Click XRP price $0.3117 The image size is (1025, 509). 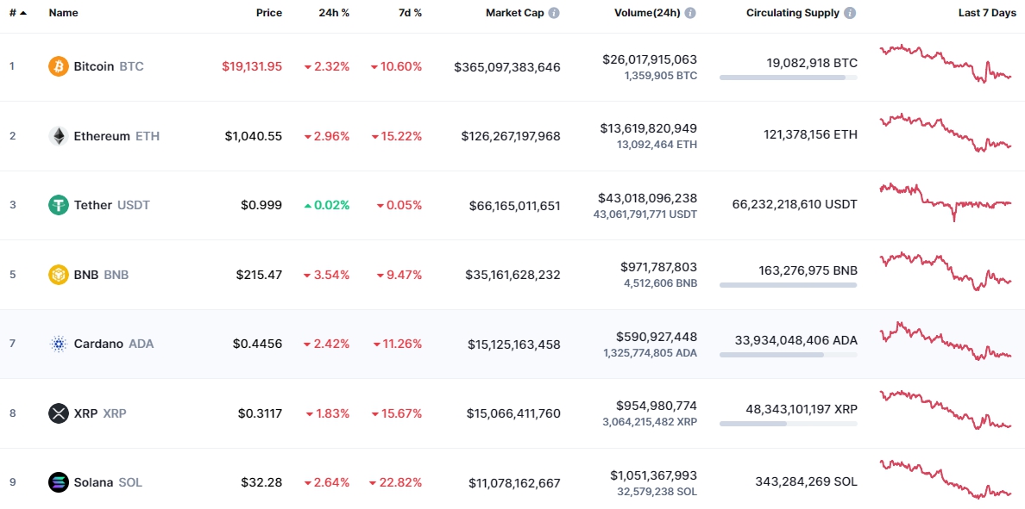point(261,413)
